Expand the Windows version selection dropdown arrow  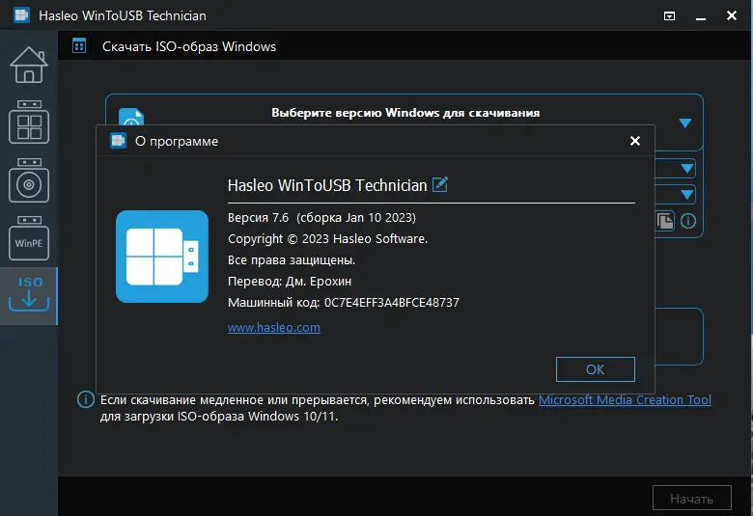click(685, 122)
